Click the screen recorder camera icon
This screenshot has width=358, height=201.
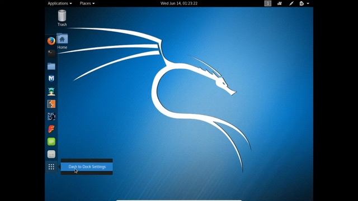pyautogui.click(x=280, y=3)
